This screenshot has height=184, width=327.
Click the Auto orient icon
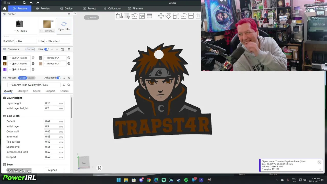[134, 16]
